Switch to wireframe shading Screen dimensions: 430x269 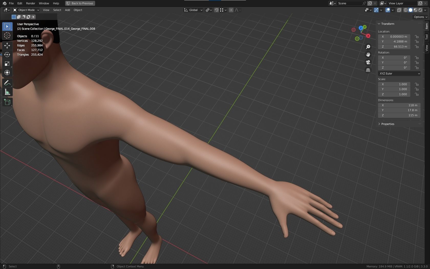(x=406, y=10)
